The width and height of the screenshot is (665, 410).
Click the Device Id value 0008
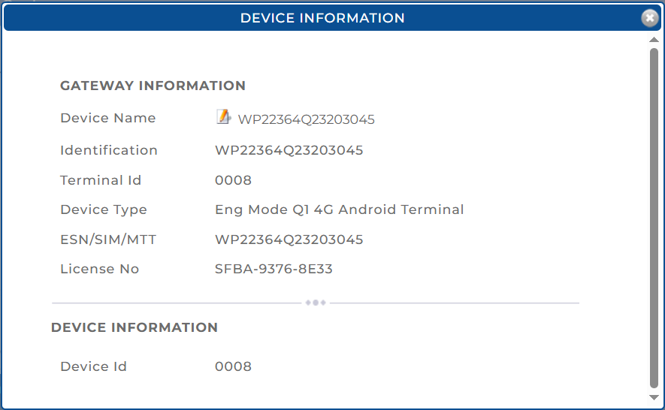pyautogui.click(x=233, y=366)
